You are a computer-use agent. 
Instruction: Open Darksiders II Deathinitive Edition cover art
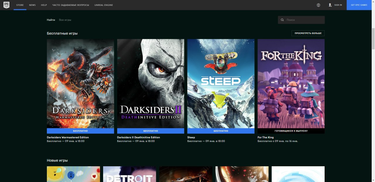click(151, 84)
